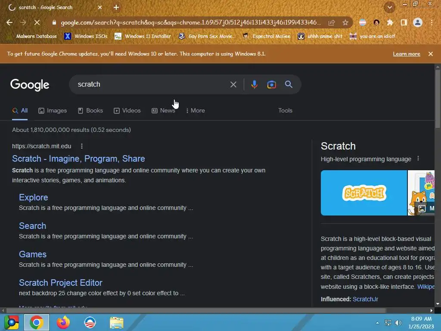The image size is (441, 331).
Task: Open the volume speaker tray icon
Action: point(398,322)
